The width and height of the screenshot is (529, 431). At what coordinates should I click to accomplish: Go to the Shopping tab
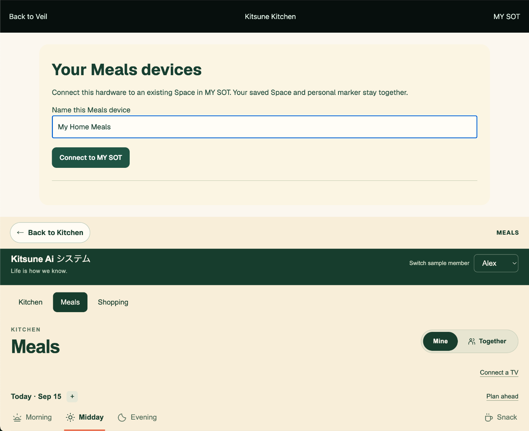click(x=113, y=302)
